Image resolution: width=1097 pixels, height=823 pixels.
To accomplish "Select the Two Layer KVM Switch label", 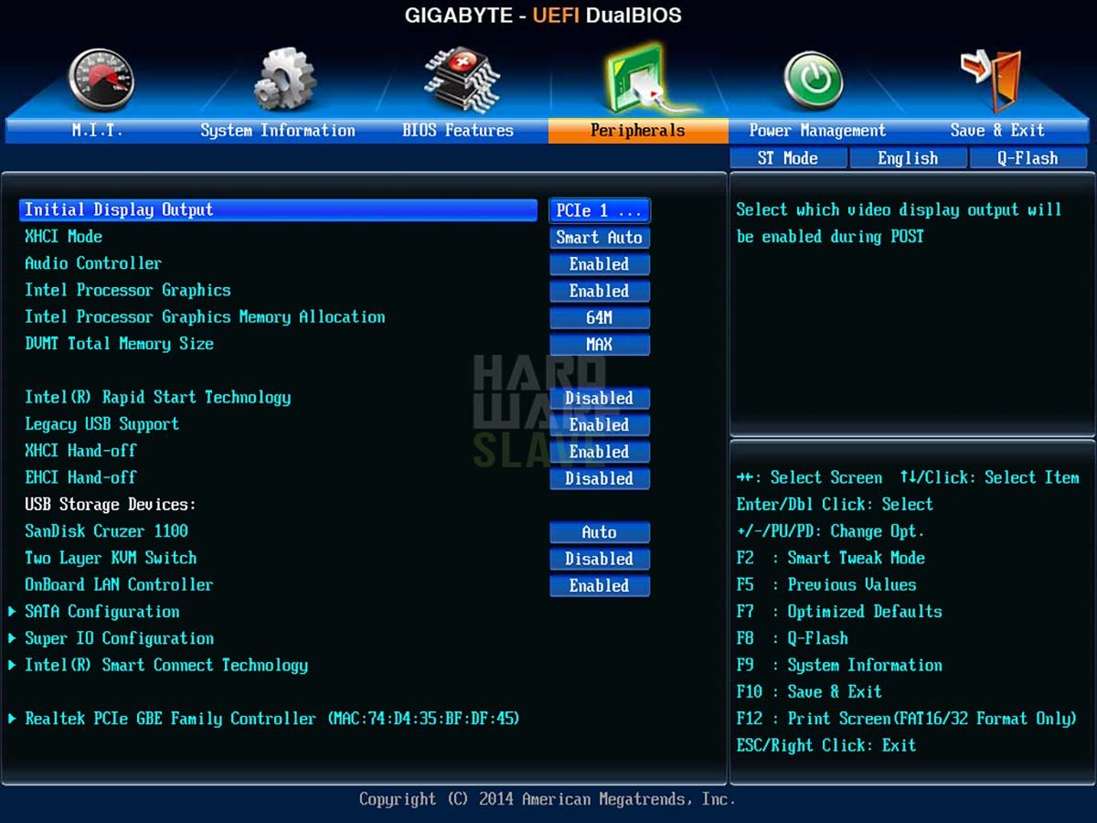I will (x=111, y=558).
